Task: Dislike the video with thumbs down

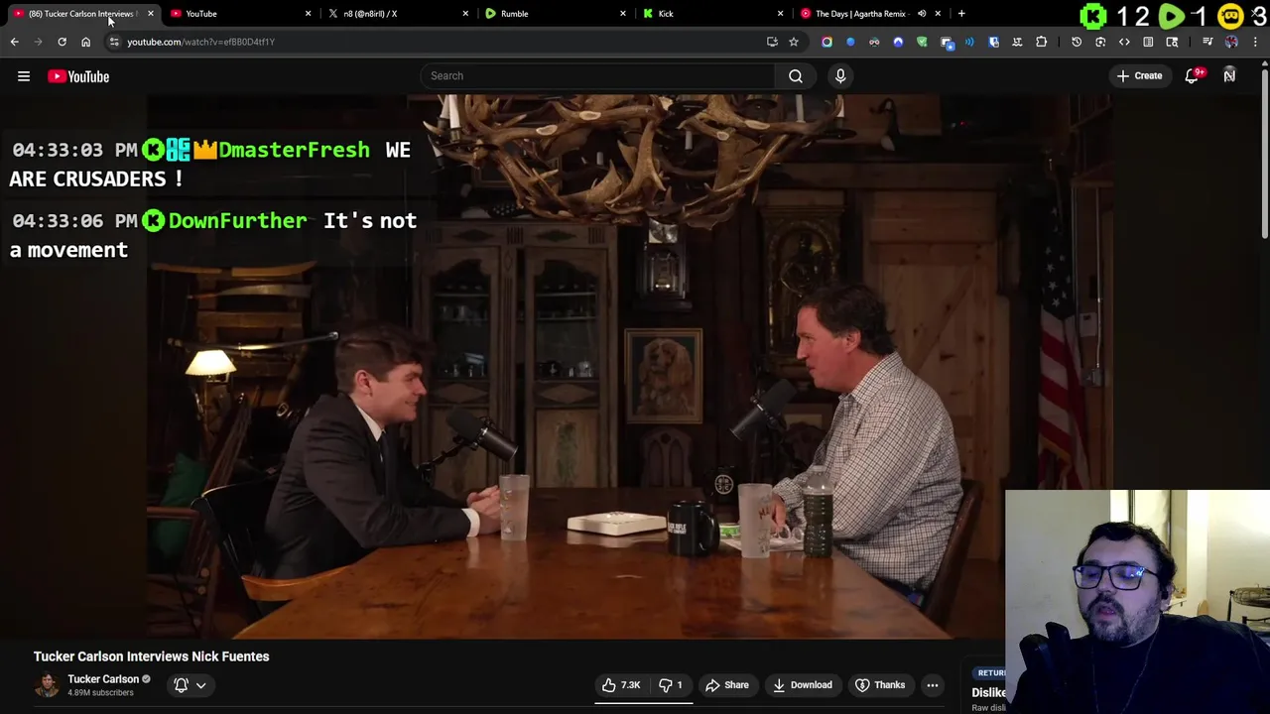Action: tap(672, 685)
